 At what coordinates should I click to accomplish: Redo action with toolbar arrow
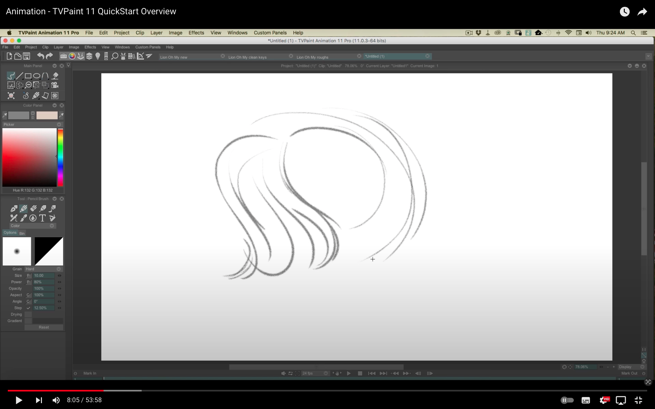pyautogui.click(x=49, y=56)
